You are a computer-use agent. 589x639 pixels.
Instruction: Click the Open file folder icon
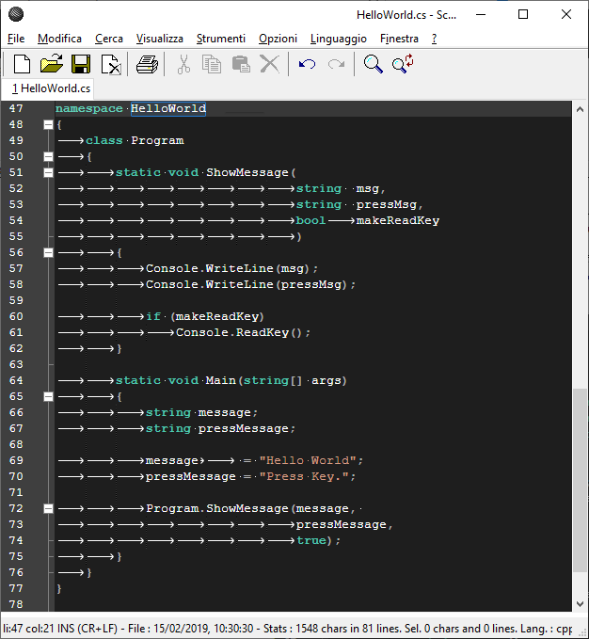point(51,64)
